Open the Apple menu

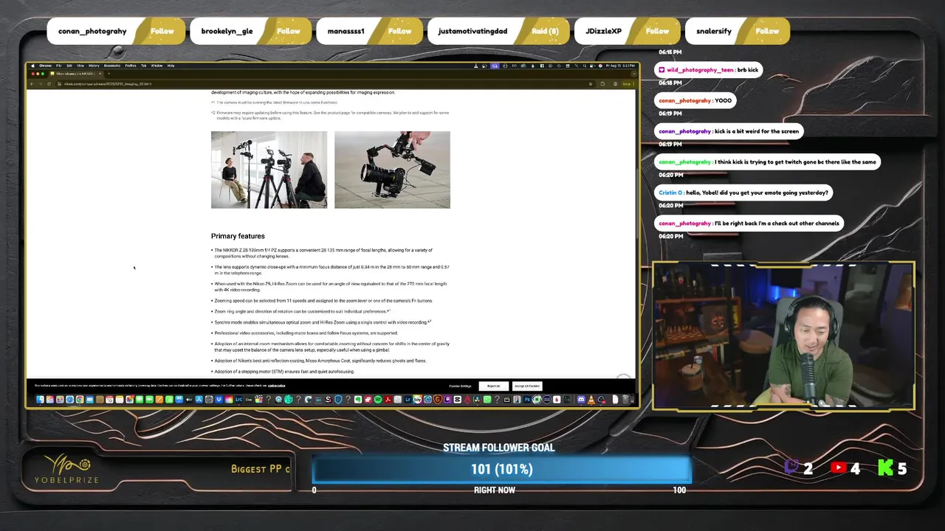(x=32, y=66)
